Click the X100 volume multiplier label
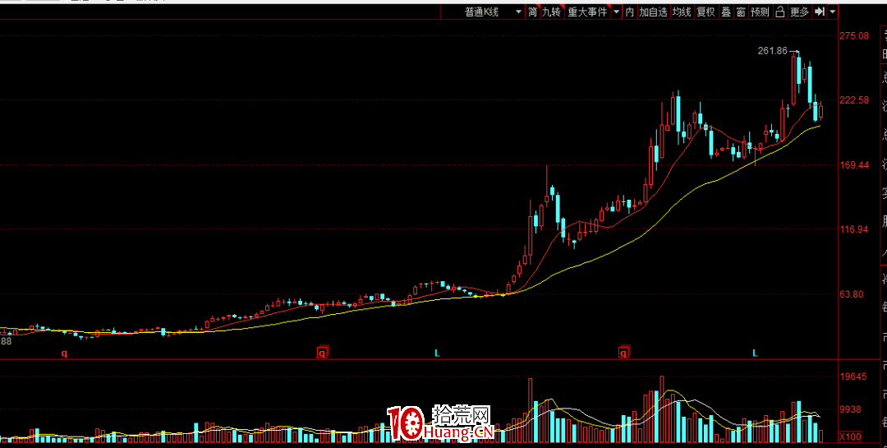 point(850,436)
